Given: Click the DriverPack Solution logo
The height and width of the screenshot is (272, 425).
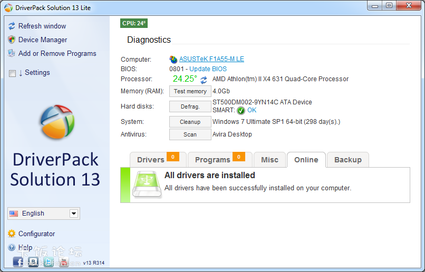Looking at the screenshot, I should (57, 122).
